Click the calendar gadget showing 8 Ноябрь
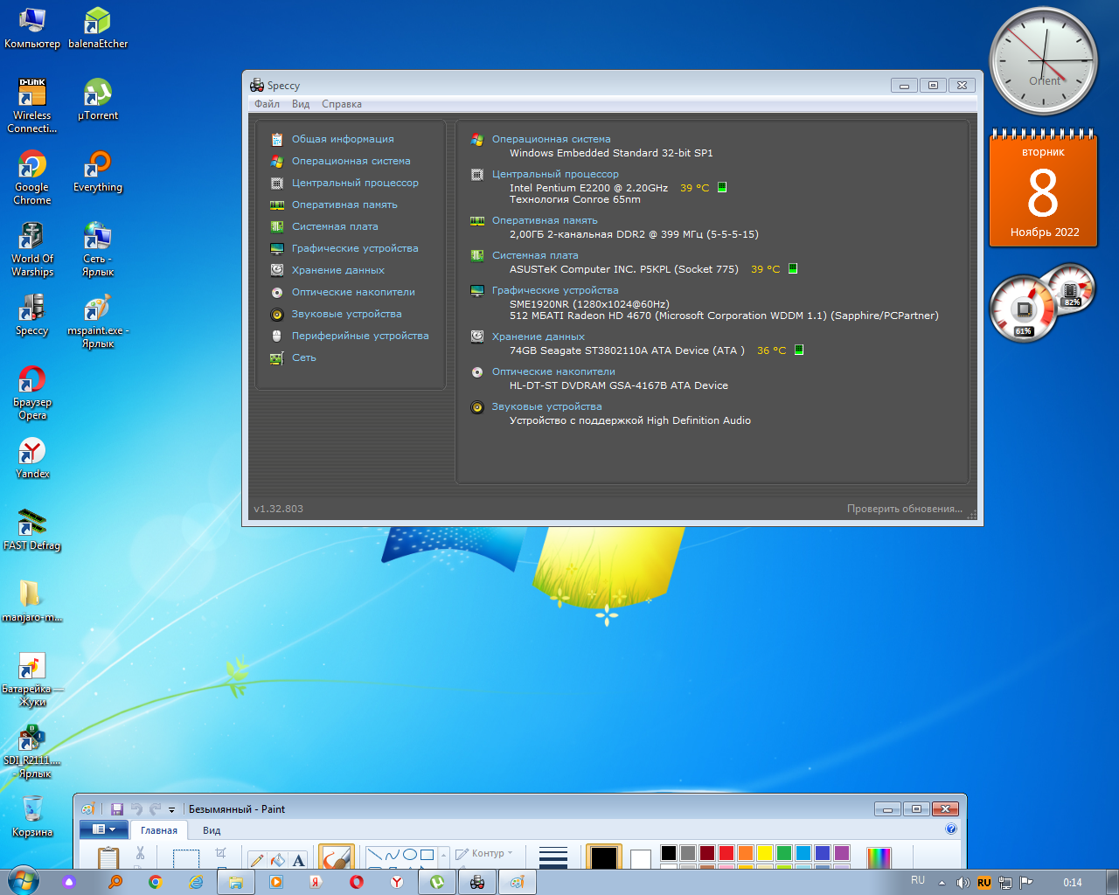 (1043, 188)
